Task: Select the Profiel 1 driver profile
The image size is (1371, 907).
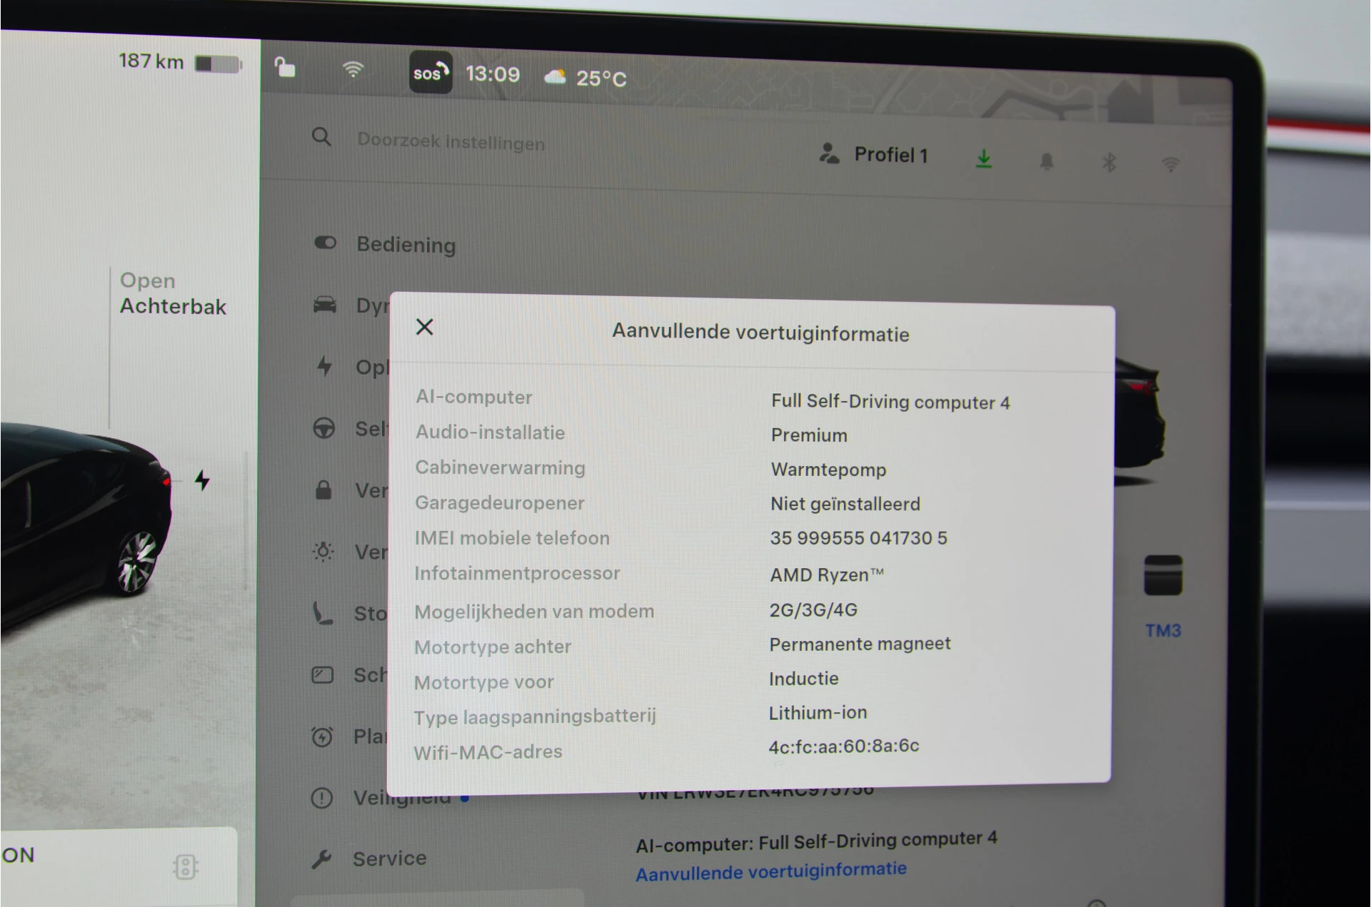Action: [874, 154]
